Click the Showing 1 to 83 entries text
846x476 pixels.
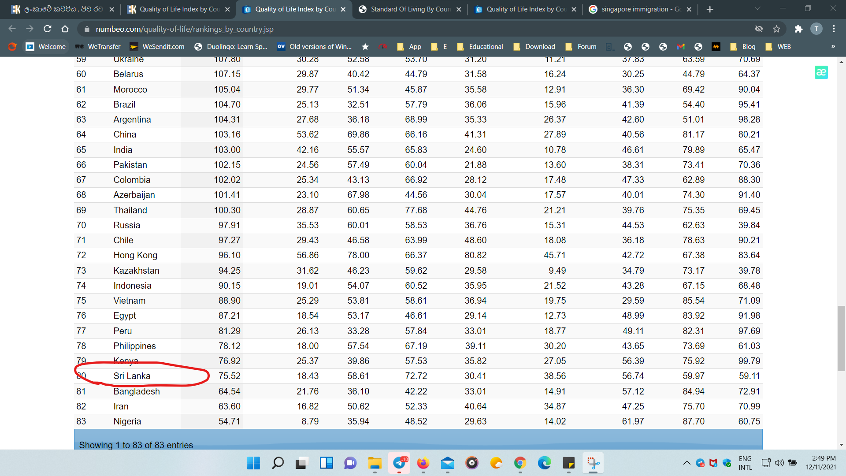click(136, 445)
